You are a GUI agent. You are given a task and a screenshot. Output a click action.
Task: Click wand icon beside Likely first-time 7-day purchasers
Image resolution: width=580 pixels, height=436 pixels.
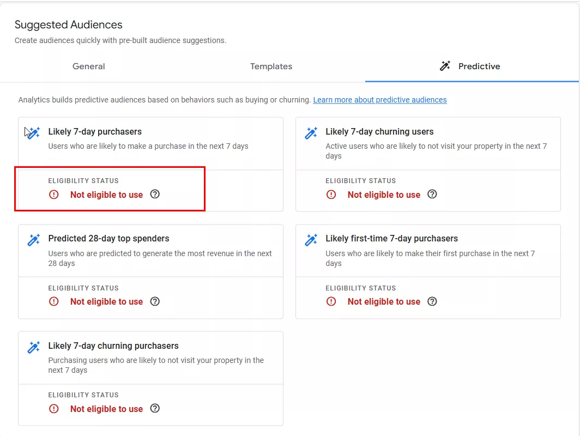click(x=311, y=240)
